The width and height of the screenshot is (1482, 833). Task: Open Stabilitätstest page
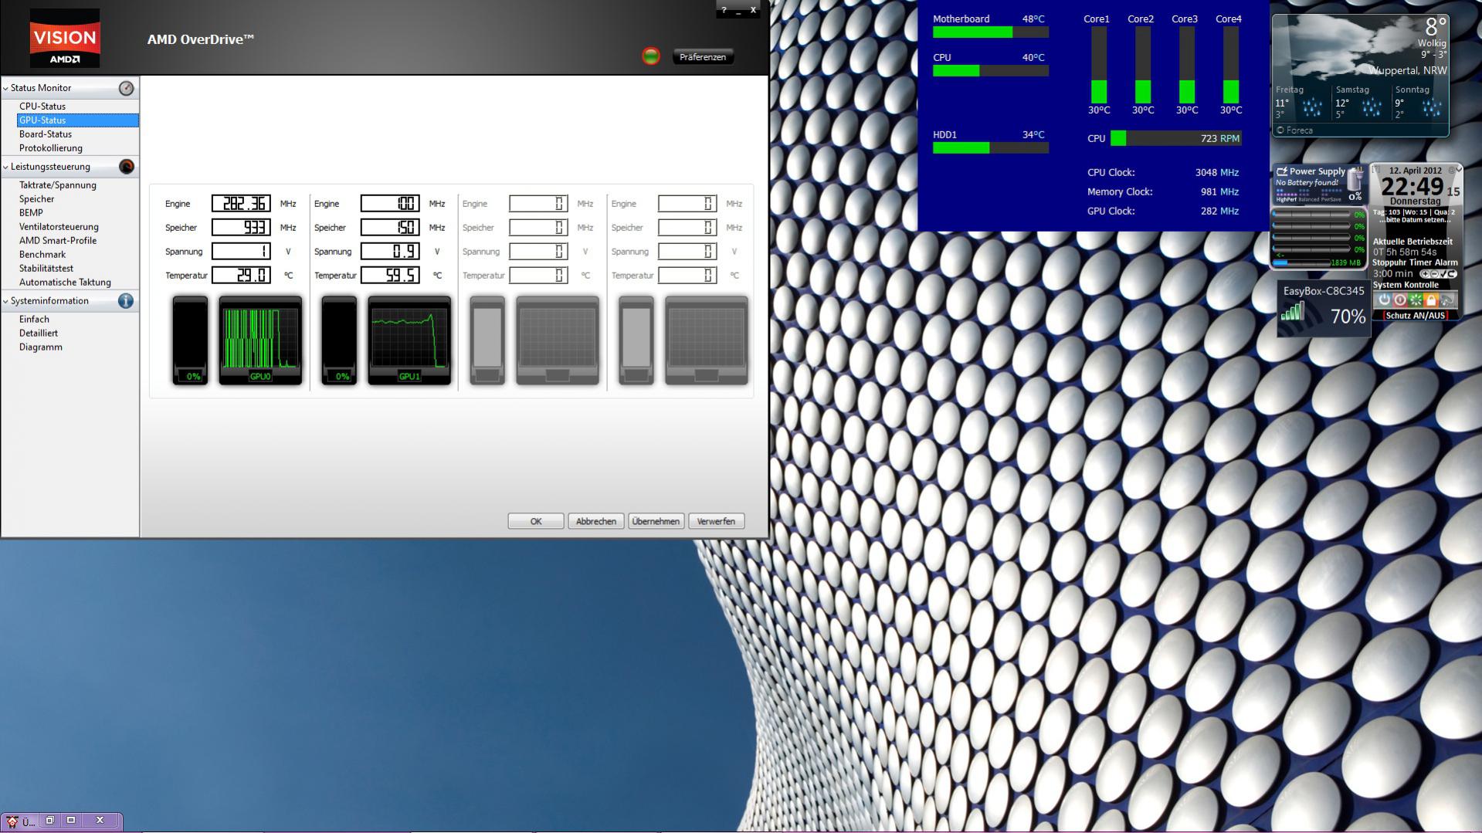(x=46, y=269)
